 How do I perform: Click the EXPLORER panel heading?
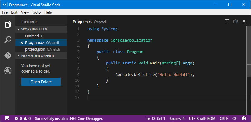(x=29, y=22)
